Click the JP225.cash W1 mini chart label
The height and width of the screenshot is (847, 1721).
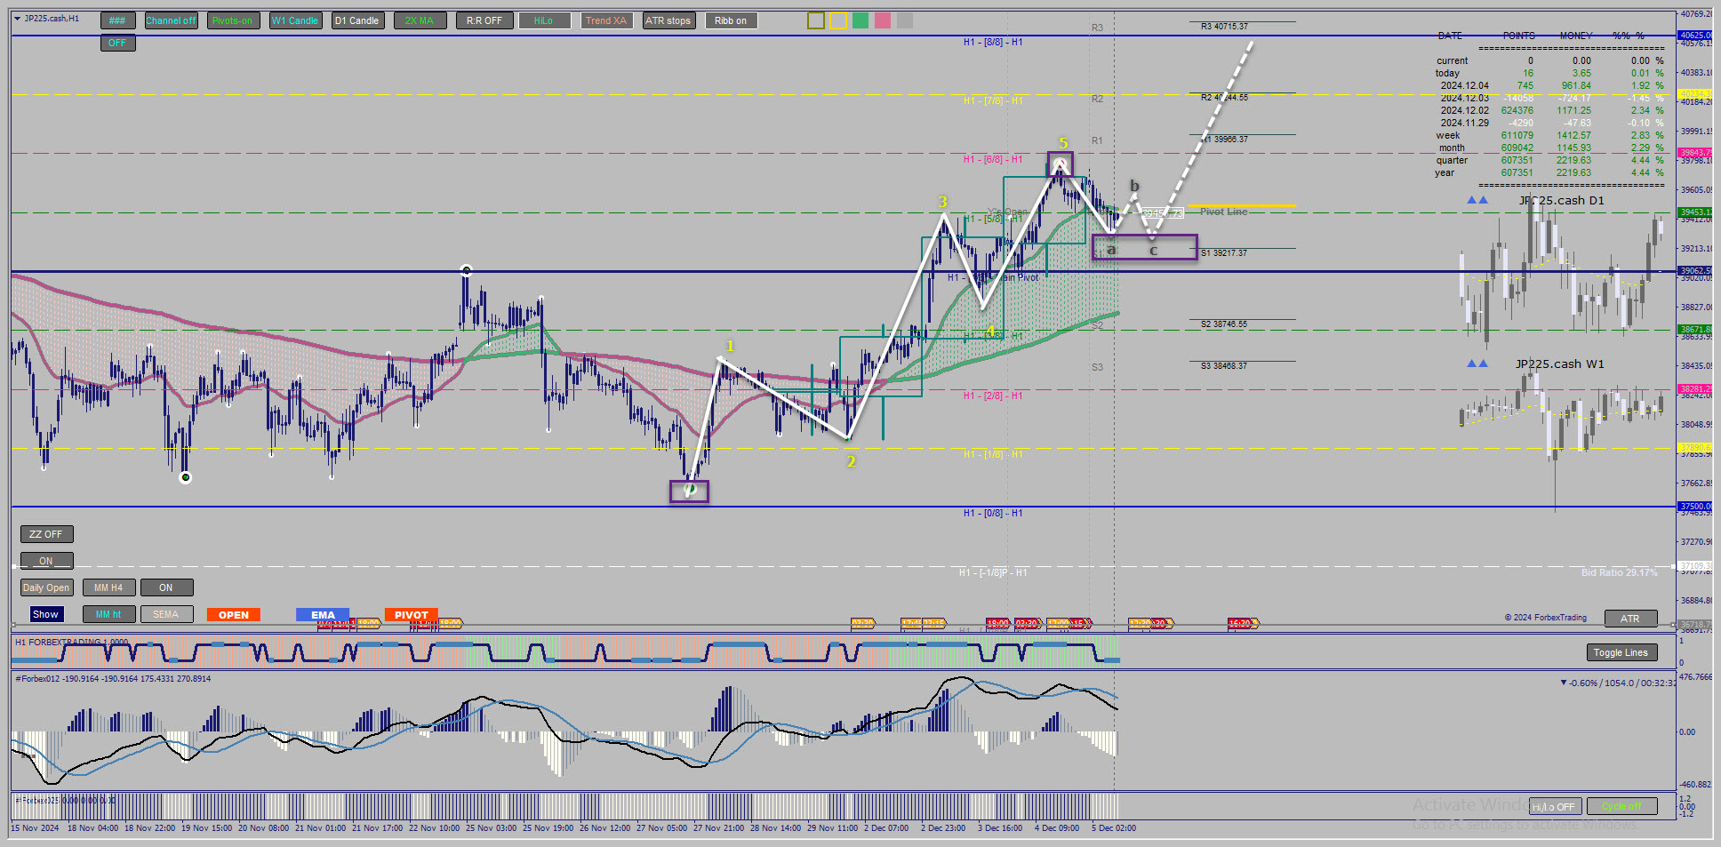click(x=1560, y=364)
